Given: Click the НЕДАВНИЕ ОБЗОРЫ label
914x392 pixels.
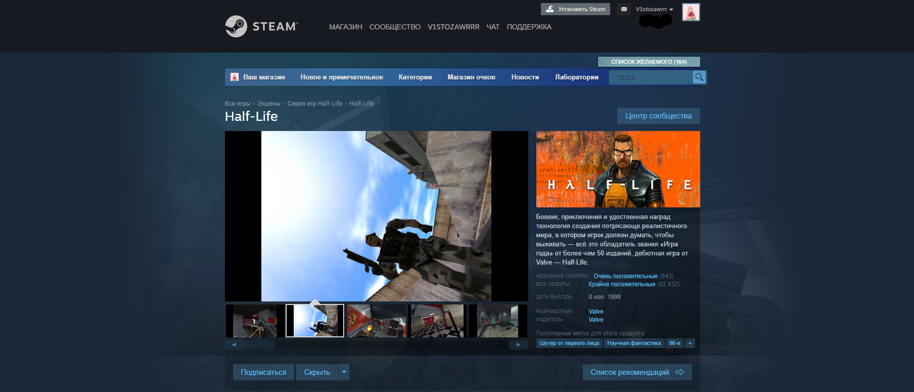Looking at the screenshot, I should coord(562,276).
